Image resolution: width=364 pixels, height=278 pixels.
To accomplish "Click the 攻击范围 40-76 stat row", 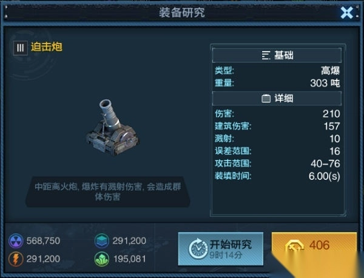I will [277, 164].
